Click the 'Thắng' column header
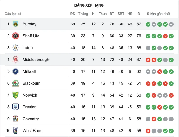 (83, 14)
